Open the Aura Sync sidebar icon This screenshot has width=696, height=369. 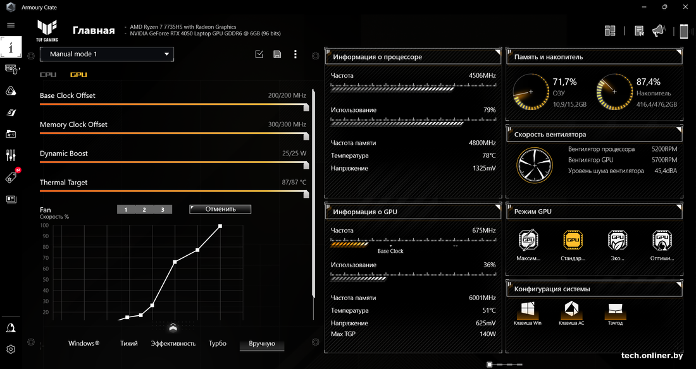[11, 91]
